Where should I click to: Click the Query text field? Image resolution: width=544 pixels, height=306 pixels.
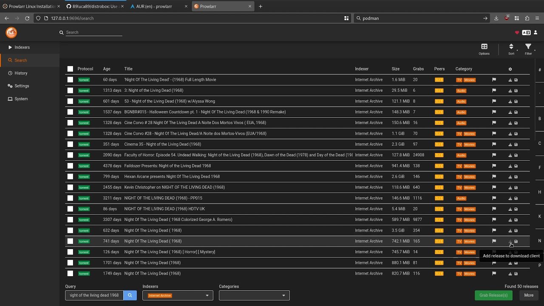[94, 295]
